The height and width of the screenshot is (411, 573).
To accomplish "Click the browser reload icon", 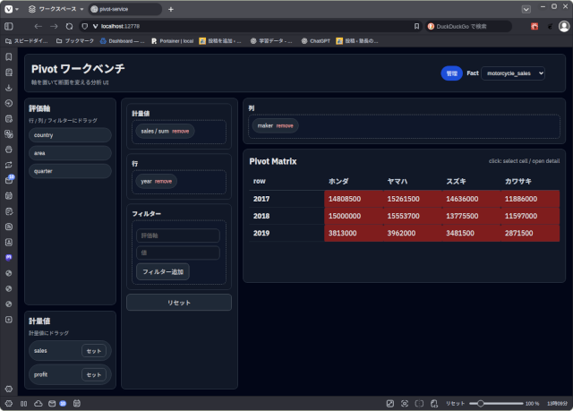I will tap(69, 26).
